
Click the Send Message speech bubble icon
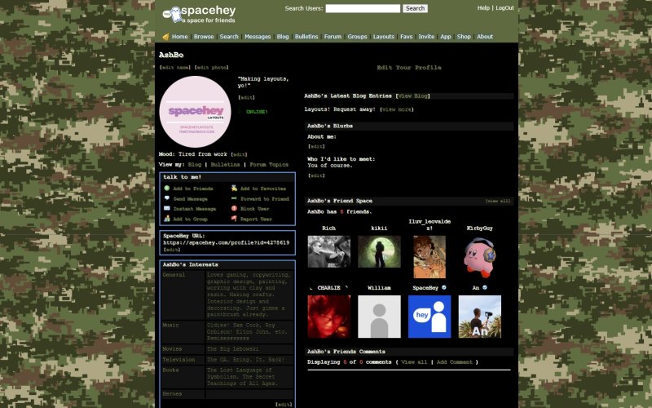(167, 199)
